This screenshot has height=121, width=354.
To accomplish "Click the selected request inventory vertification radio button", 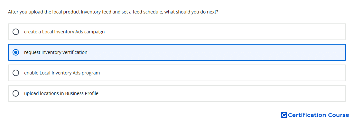I will coord(16,52).
